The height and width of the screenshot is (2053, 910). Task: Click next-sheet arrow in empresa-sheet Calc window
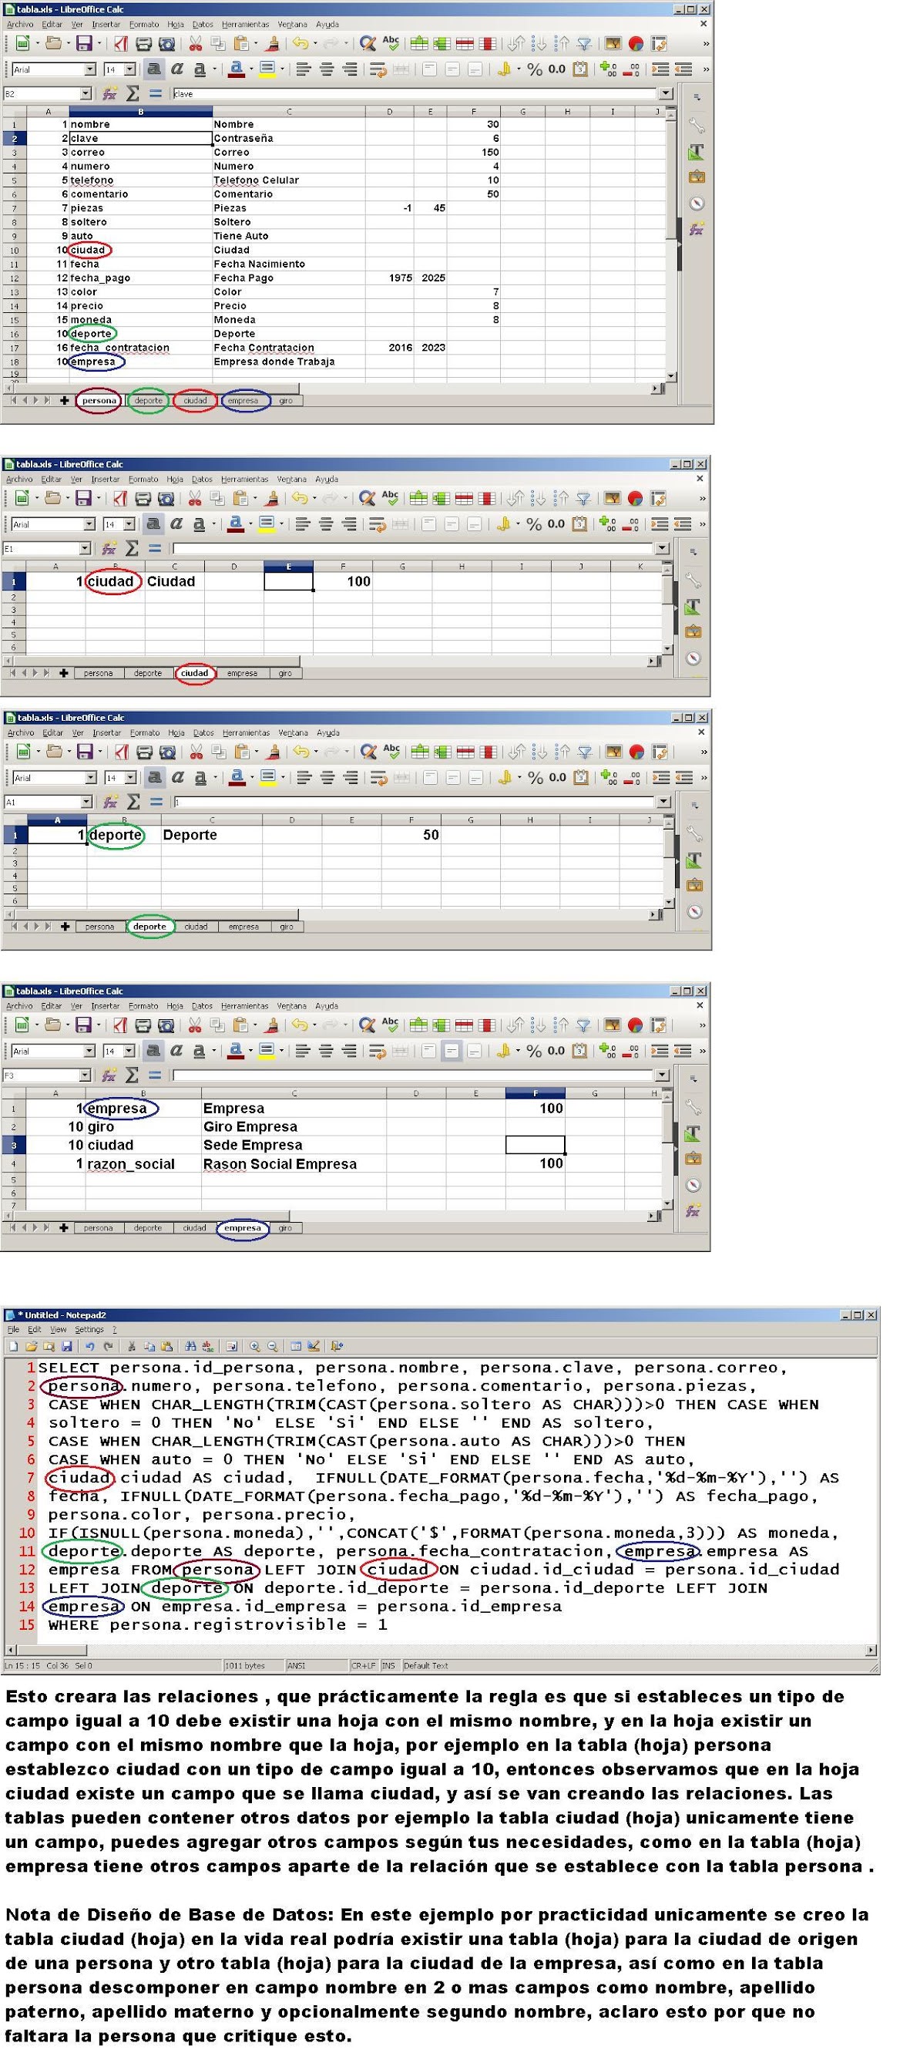[35, 1227]
